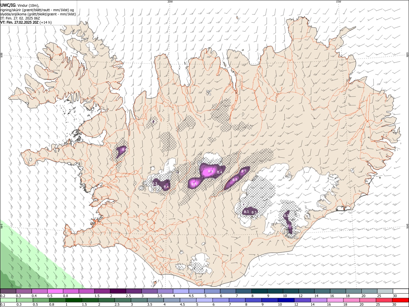Select the 'VT: Fim. 27.02.2025 20Z (+14 h)' line
The width and height of the screenshot is (409, 307).
point(26,22)
